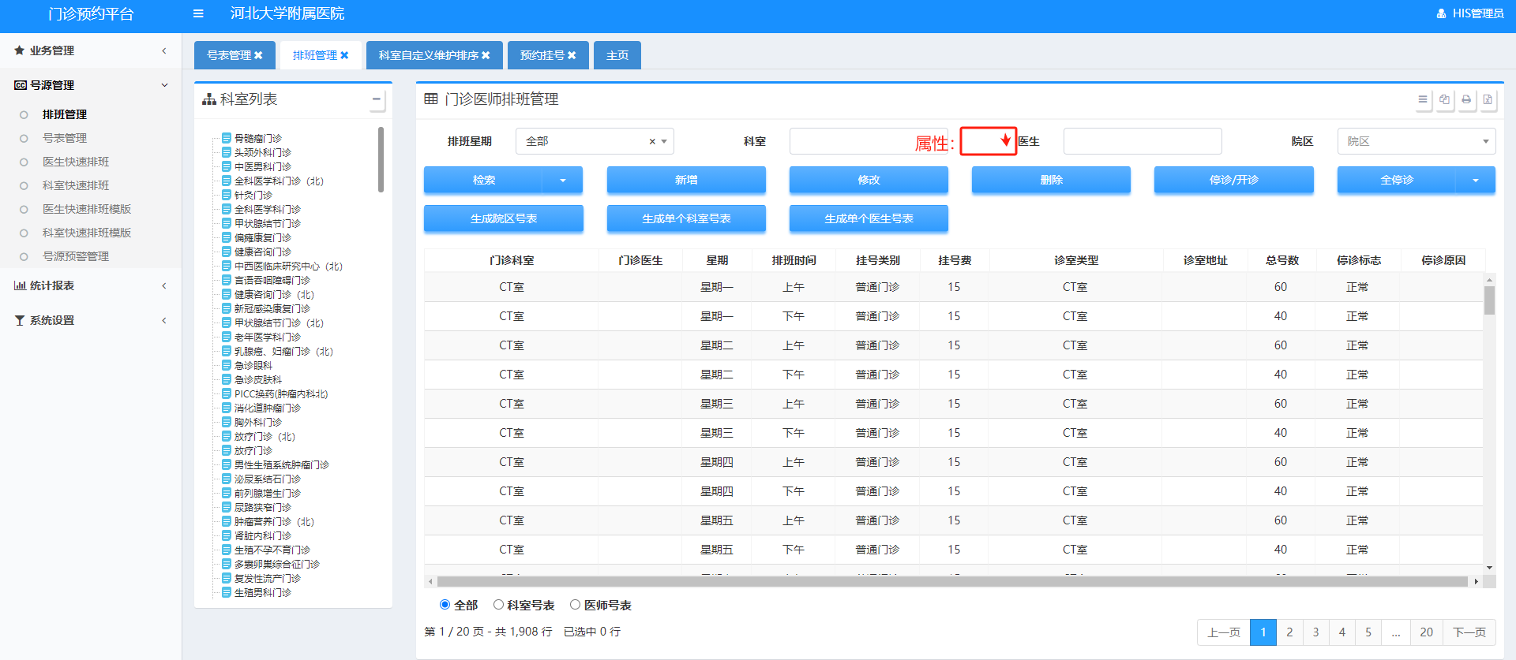This screenshot has width=1516, height=660.
Task: Click the 生成单个医生号表 button
Action: [x=869, y=219]
